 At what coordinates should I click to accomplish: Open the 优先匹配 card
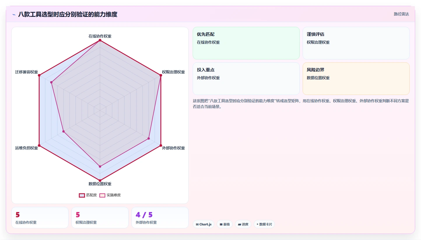coord(246,43)
